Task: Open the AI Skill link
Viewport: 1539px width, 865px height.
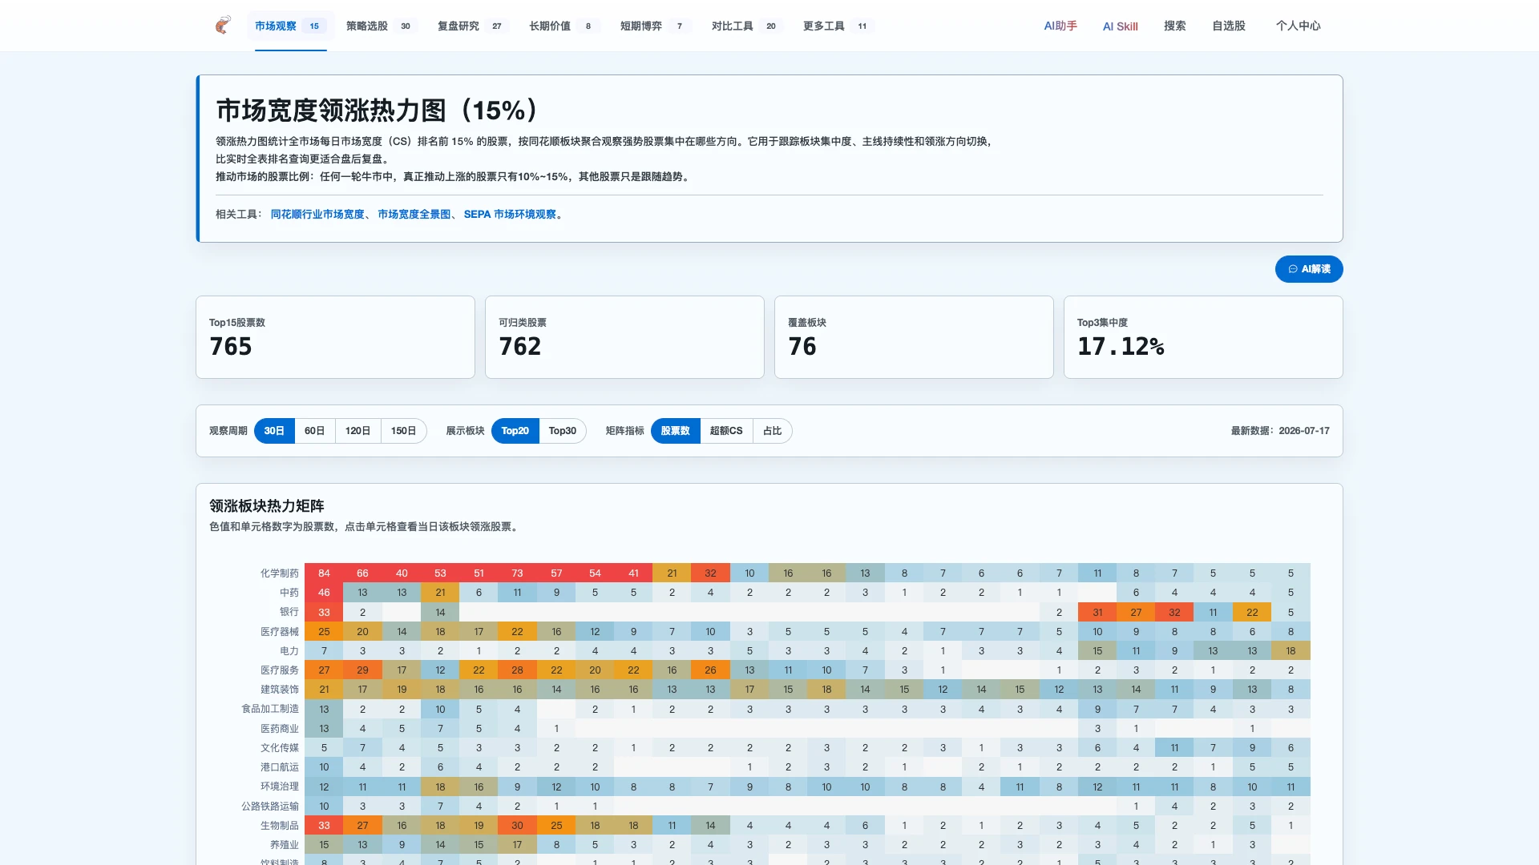Action: point(1120,26)
